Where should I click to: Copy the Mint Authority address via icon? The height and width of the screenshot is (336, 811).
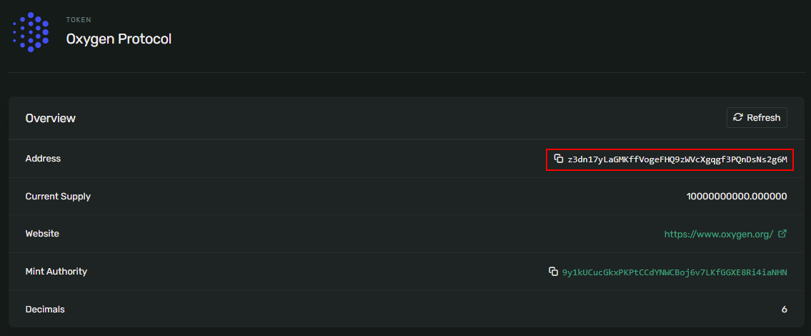[x=553, y=272]
